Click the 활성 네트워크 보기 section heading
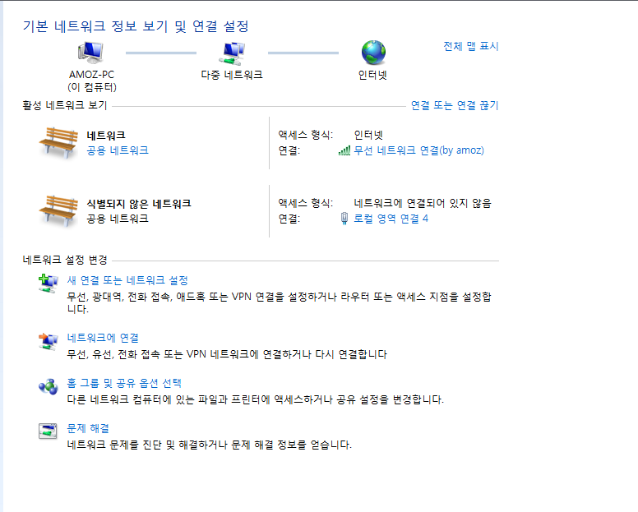638x512 pixels. coord(65,106)
